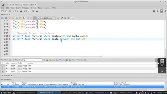
Task: Beautify the SQL with the broom icon
Action: [x=62, y=18]
